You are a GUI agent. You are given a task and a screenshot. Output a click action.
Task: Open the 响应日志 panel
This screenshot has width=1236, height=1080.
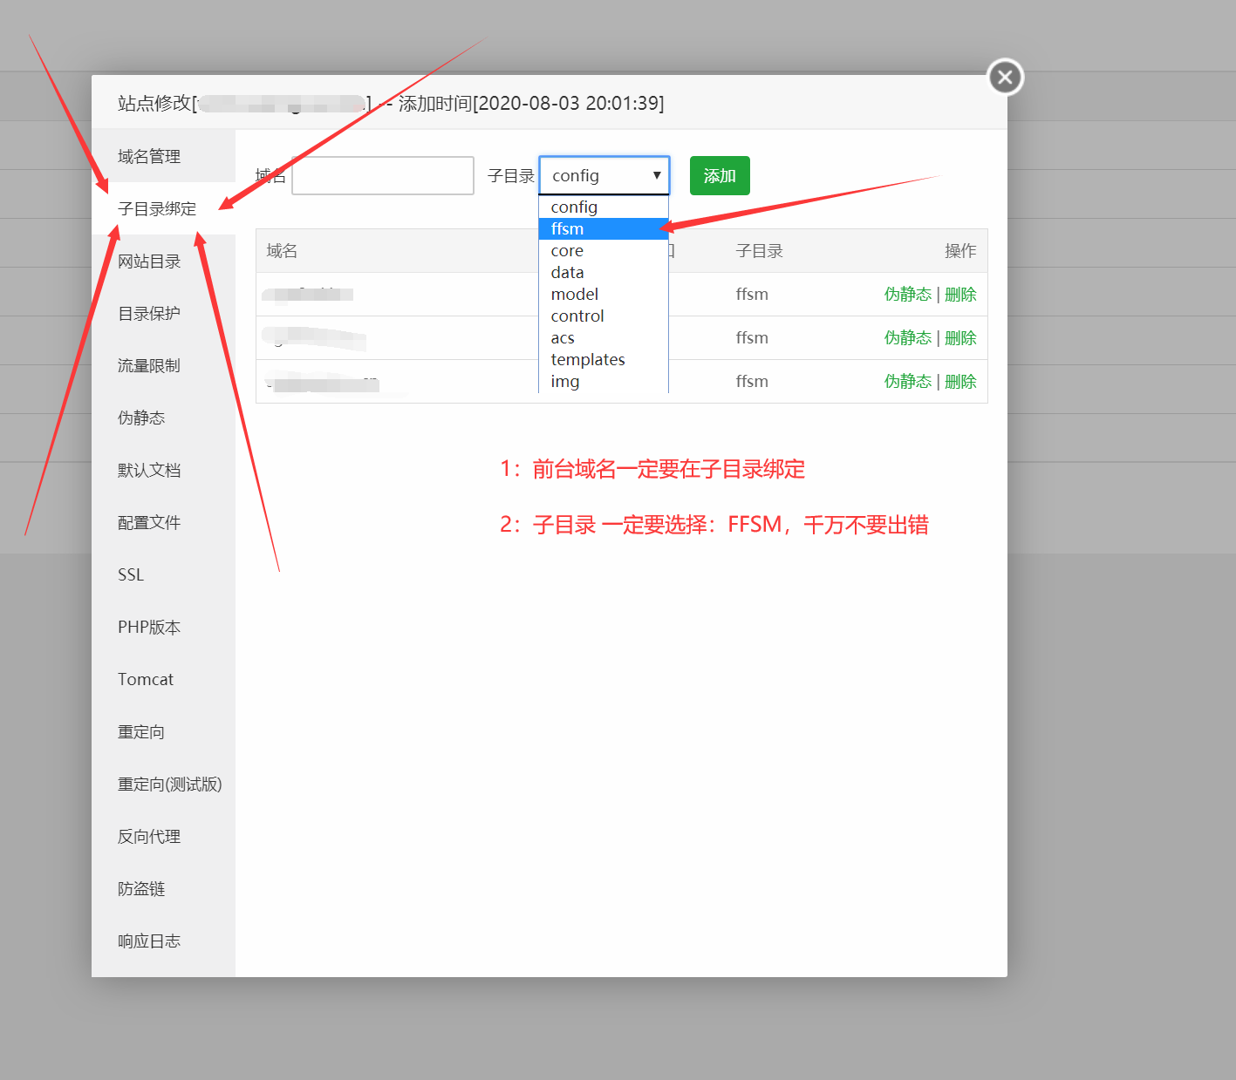[x=147, y=941]
